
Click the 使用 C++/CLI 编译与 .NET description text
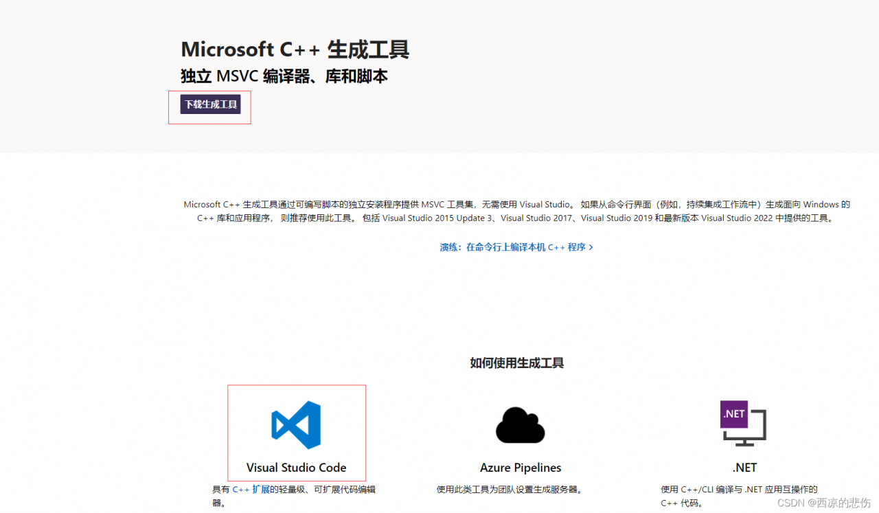coord(740,496)
